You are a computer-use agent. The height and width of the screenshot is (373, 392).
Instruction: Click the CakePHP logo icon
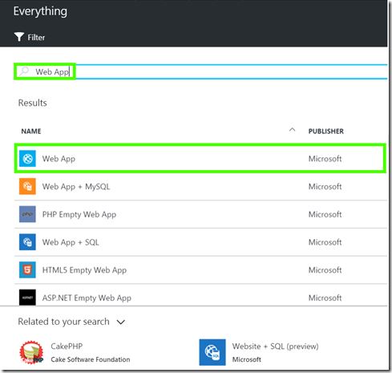tap(31, 352)
